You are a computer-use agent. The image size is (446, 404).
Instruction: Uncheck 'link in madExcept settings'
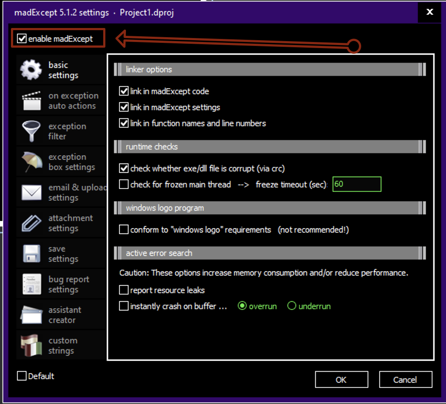pyautogui.click(x=124, y=107)
